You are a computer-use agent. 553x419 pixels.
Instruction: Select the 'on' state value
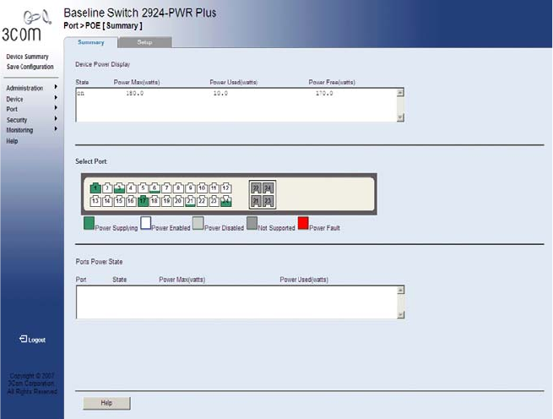[81, 94]
